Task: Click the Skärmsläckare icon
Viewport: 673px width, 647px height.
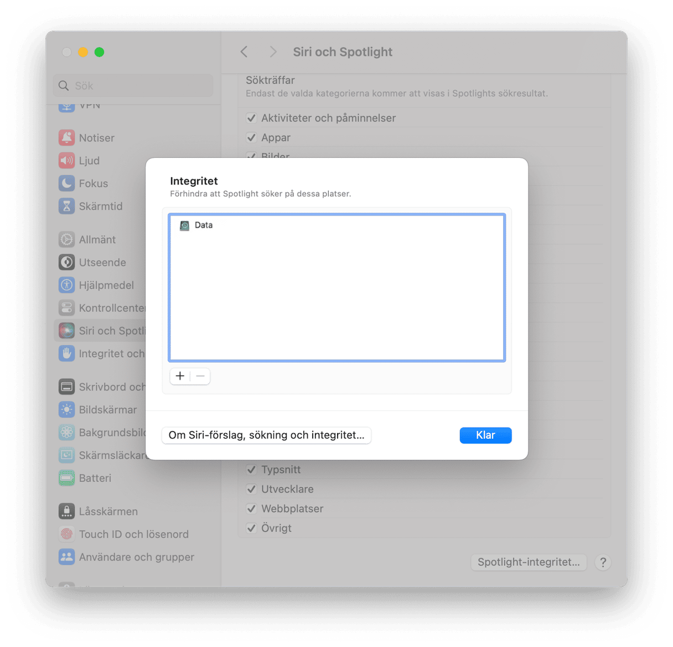Action: (x=66, y=455)
